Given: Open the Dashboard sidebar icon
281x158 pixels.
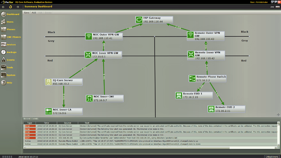Looking at the screenshot, I should [3, 14].
